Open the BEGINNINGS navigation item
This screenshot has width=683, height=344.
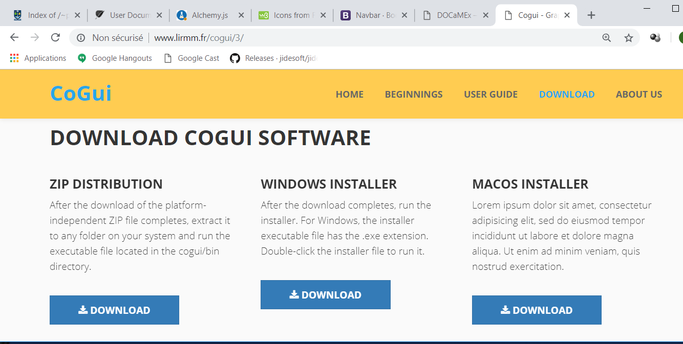pos(414,94)
